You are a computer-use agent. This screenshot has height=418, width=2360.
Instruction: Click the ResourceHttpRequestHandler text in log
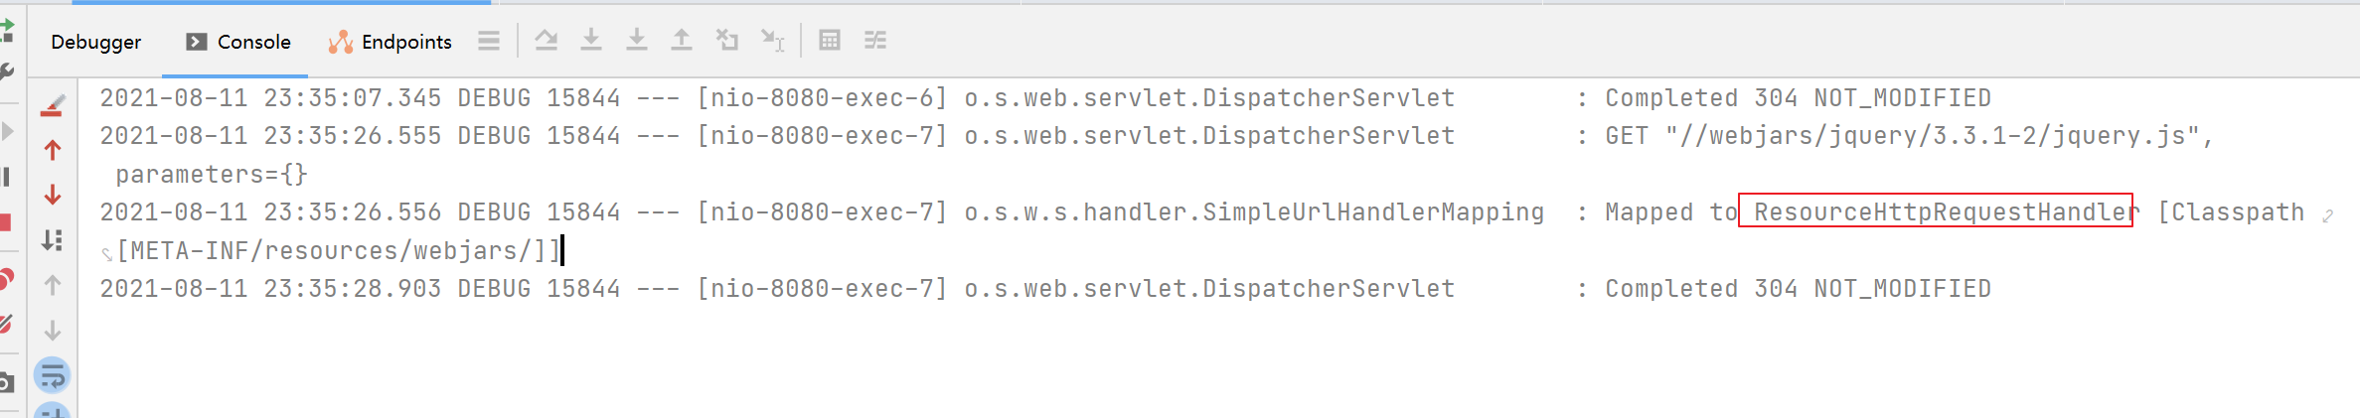[x=1946, y=211]
